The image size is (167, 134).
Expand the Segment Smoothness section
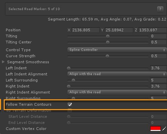pos(3,62)
